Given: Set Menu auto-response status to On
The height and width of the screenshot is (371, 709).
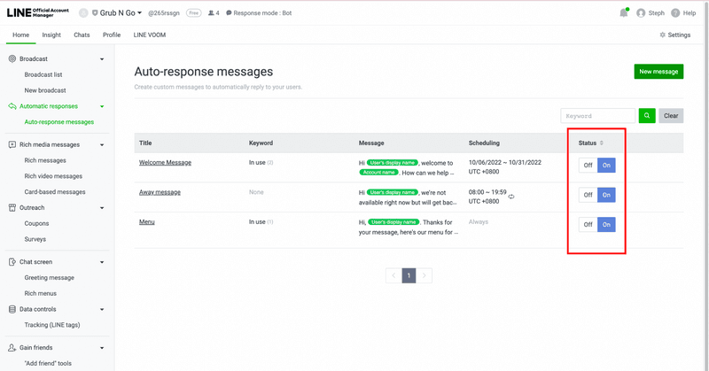Looking at the screenshot, I should coord(606,225).
